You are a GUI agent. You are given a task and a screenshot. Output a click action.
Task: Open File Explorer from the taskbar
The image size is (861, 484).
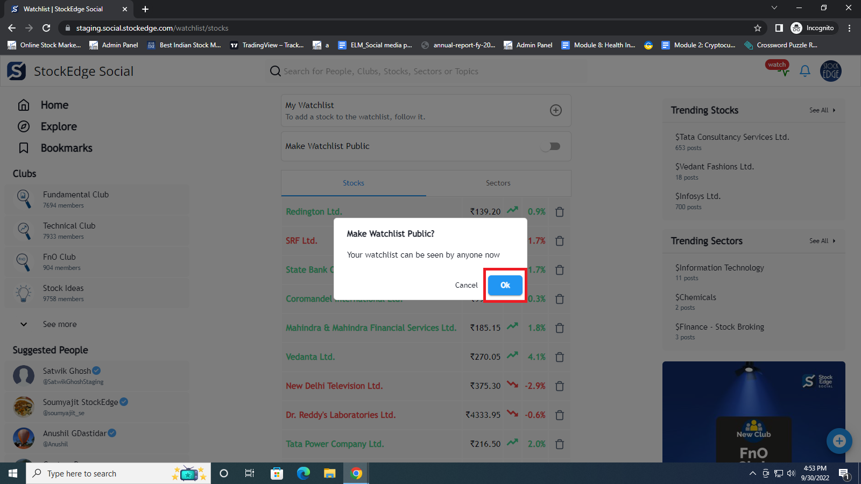click(x=329, y=473)
